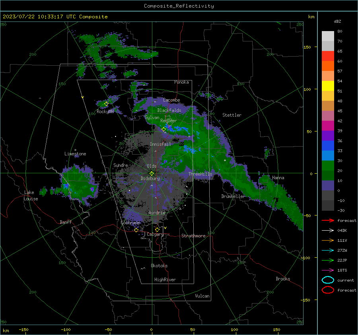Click the dBZ legend heading
Screen dimensions: 358x335
(x=337, y=21)
